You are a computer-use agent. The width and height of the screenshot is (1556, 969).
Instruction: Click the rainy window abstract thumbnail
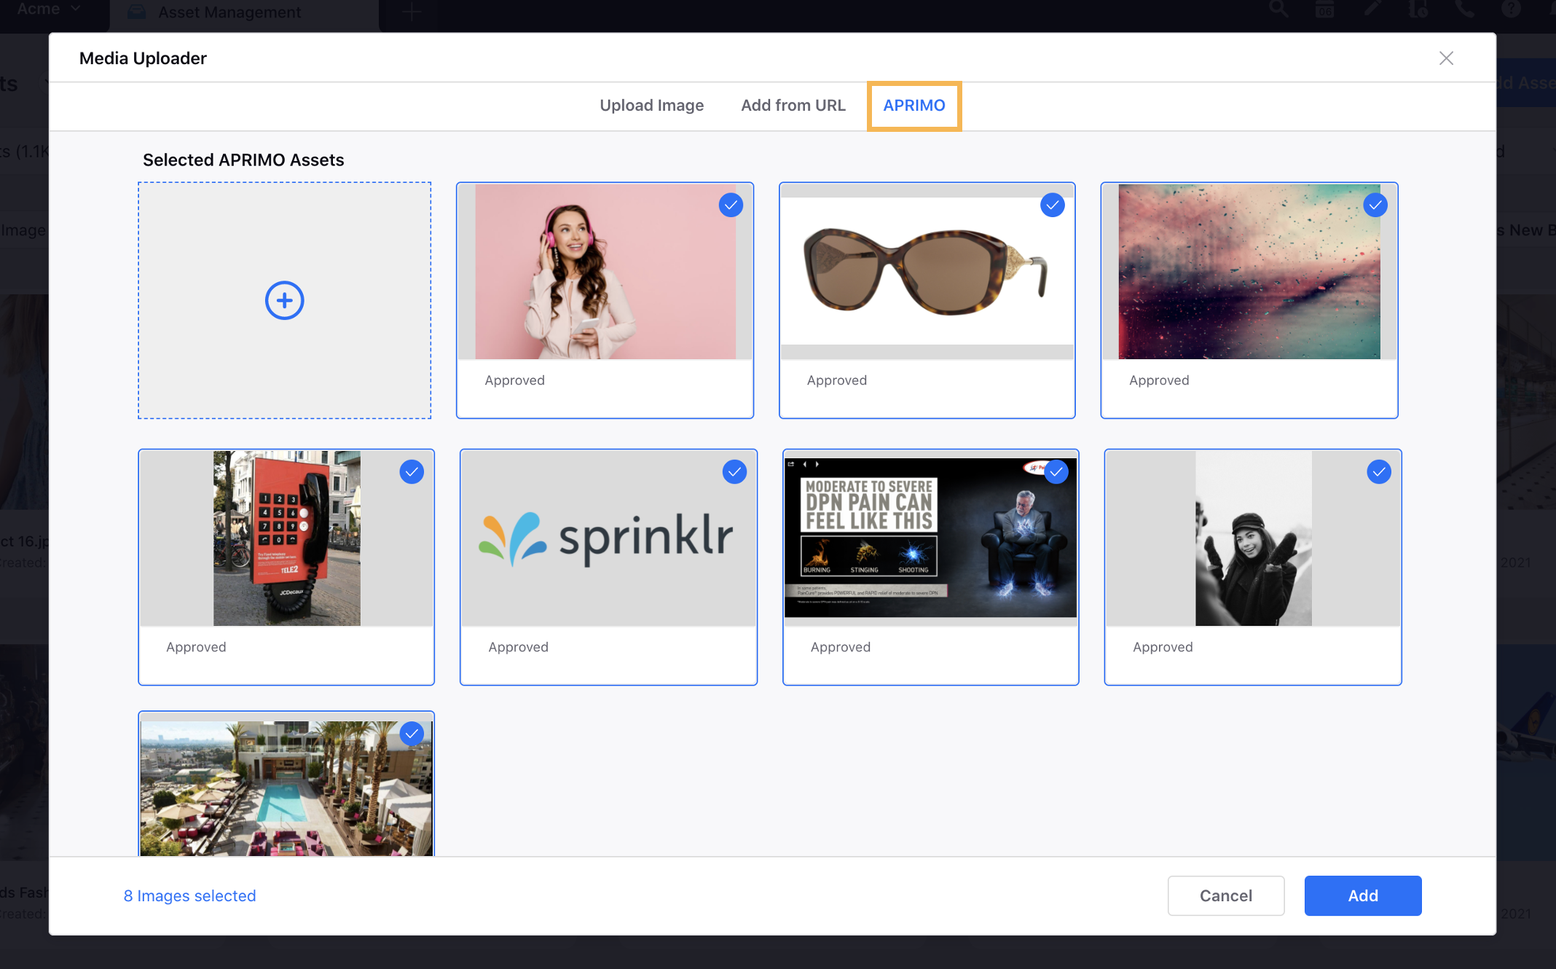coord(1249,271)
